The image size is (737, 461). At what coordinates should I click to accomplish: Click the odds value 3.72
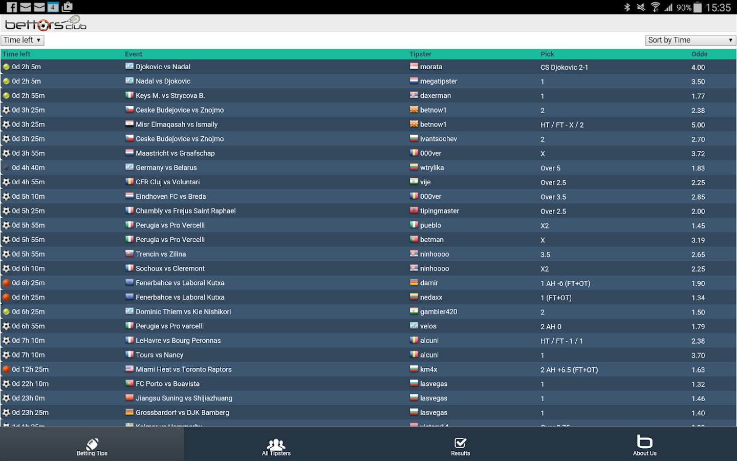point(698,154)
